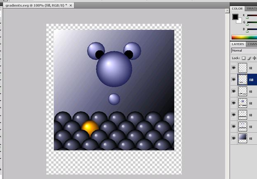Select the 'fill' name beside the blue-ring thumbnail
257x179 pixels.
click(x=251, y=104)
